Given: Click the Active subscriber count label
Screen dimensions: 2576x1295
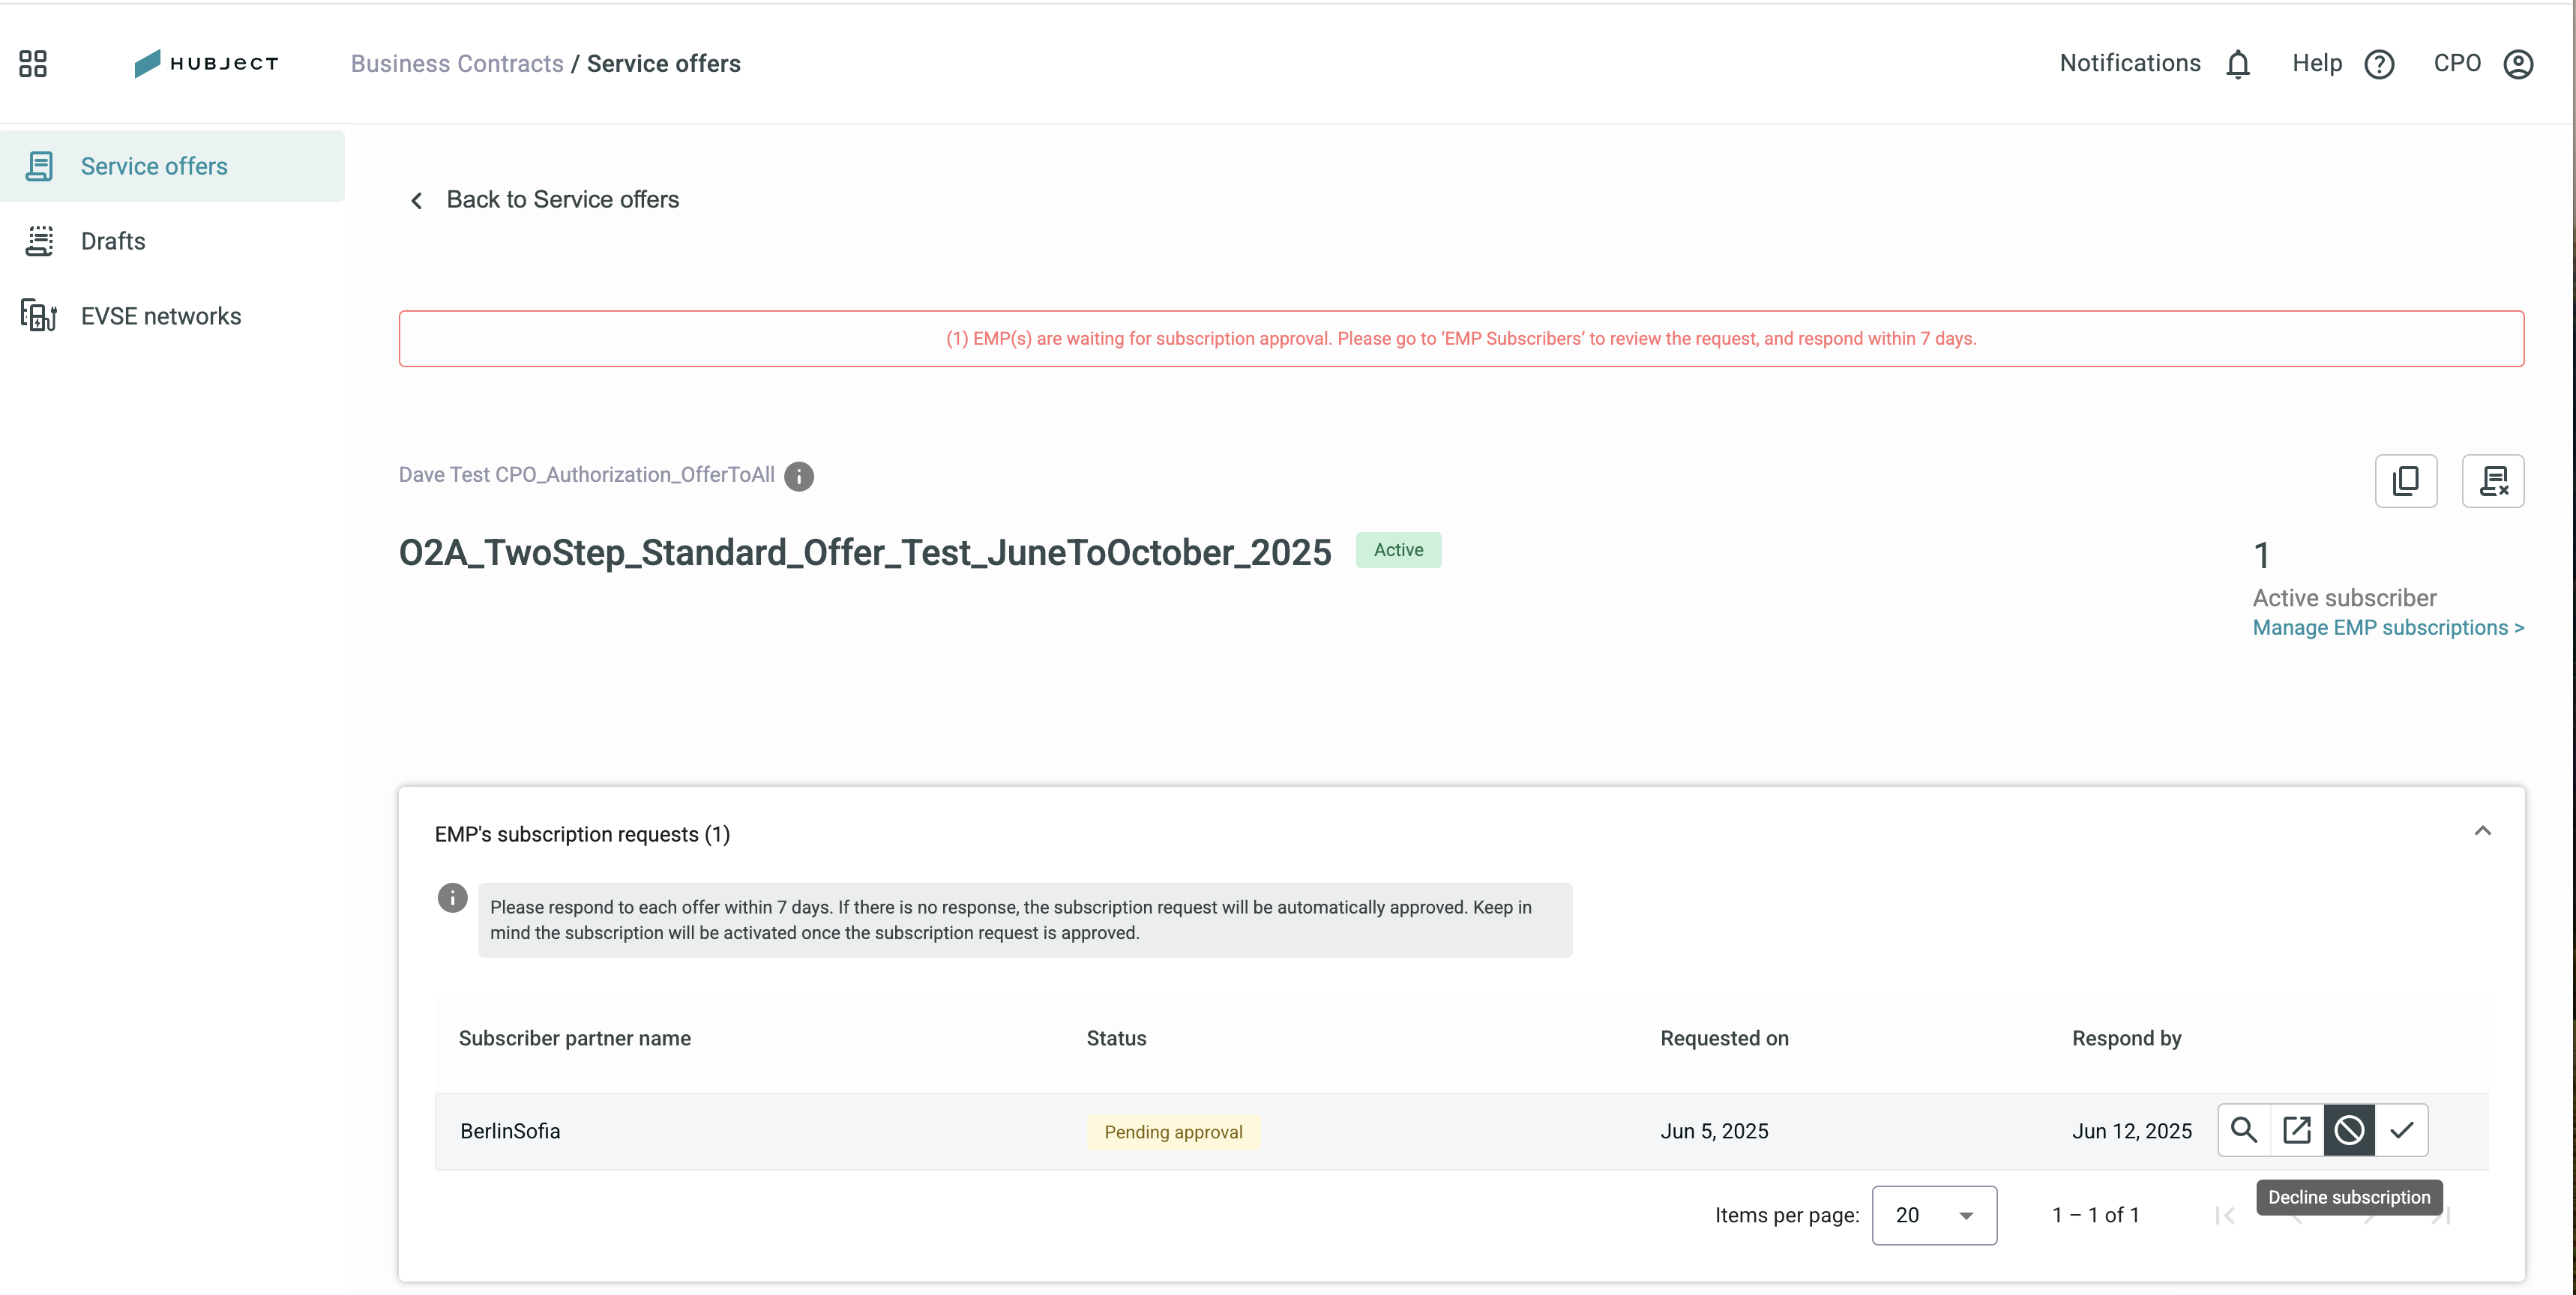Looking at the screenshot, I should coord(2344,598).
